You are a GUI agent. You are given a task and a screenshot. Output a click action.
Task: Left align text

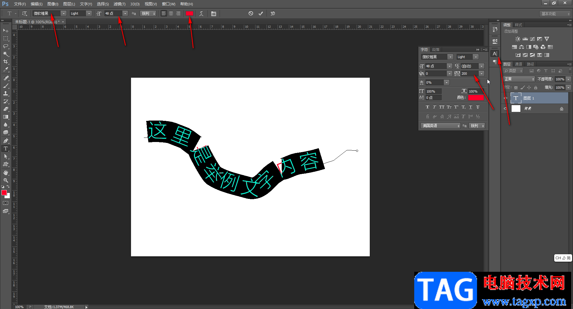click(164, 13)
